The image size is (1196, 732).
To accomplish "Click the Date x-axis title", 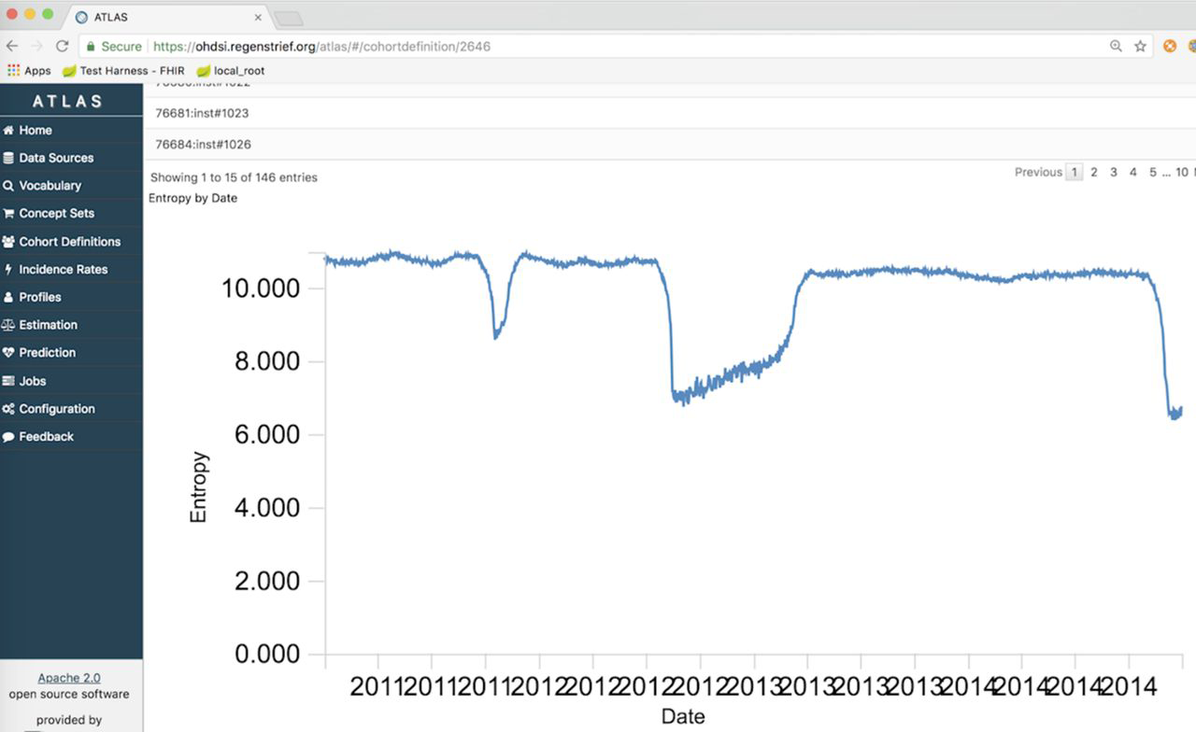I will [x=683, y=717].
